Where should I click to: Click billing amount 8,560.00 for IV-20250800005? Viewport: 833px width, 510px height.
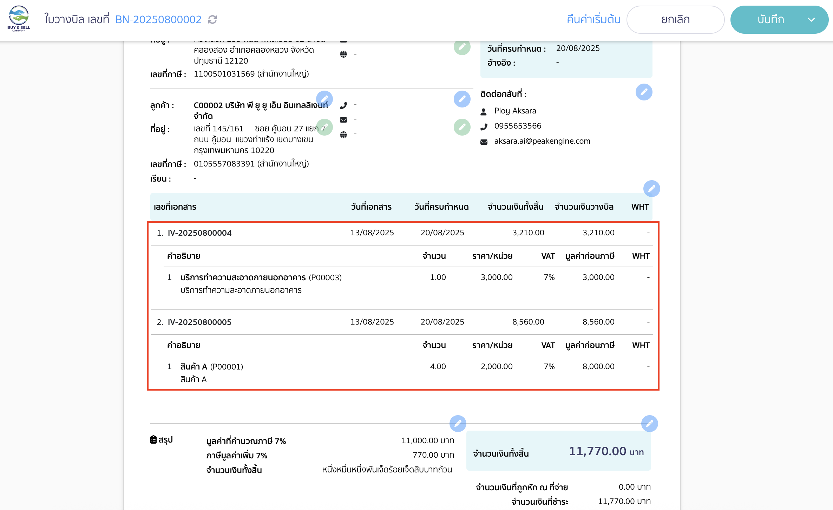(598, 322)
